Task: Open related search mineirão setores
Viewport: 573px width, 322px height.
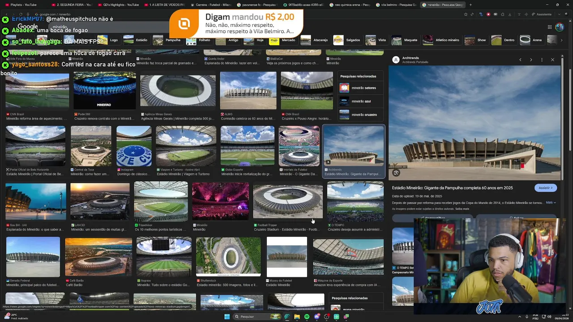Action: 361,88
